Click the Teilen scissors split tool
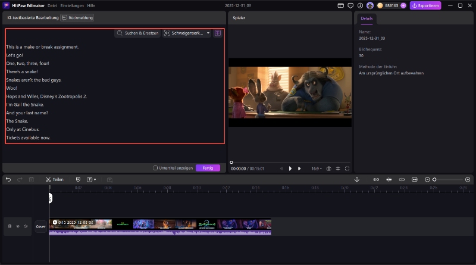 (54, 179)
